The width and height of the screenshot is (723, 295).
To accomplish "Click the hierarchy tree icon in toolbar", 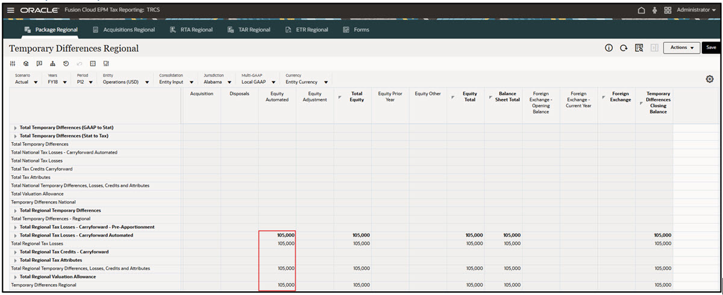I will pyautogui.click(x=52, y=63).
